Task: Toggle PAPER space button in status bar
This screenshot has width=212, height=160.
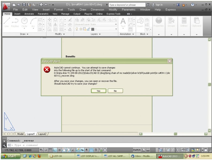Action: tap(137, 150)
